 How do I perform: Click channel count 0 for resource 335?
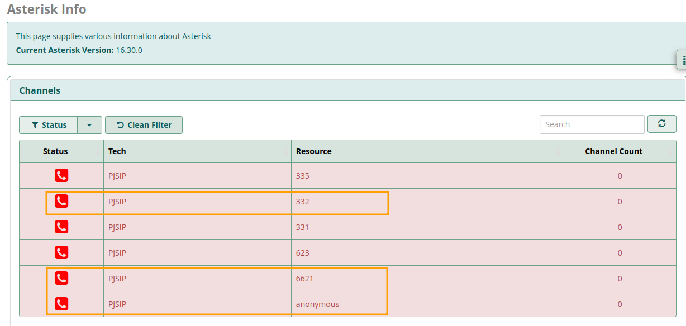click(620, 176)
